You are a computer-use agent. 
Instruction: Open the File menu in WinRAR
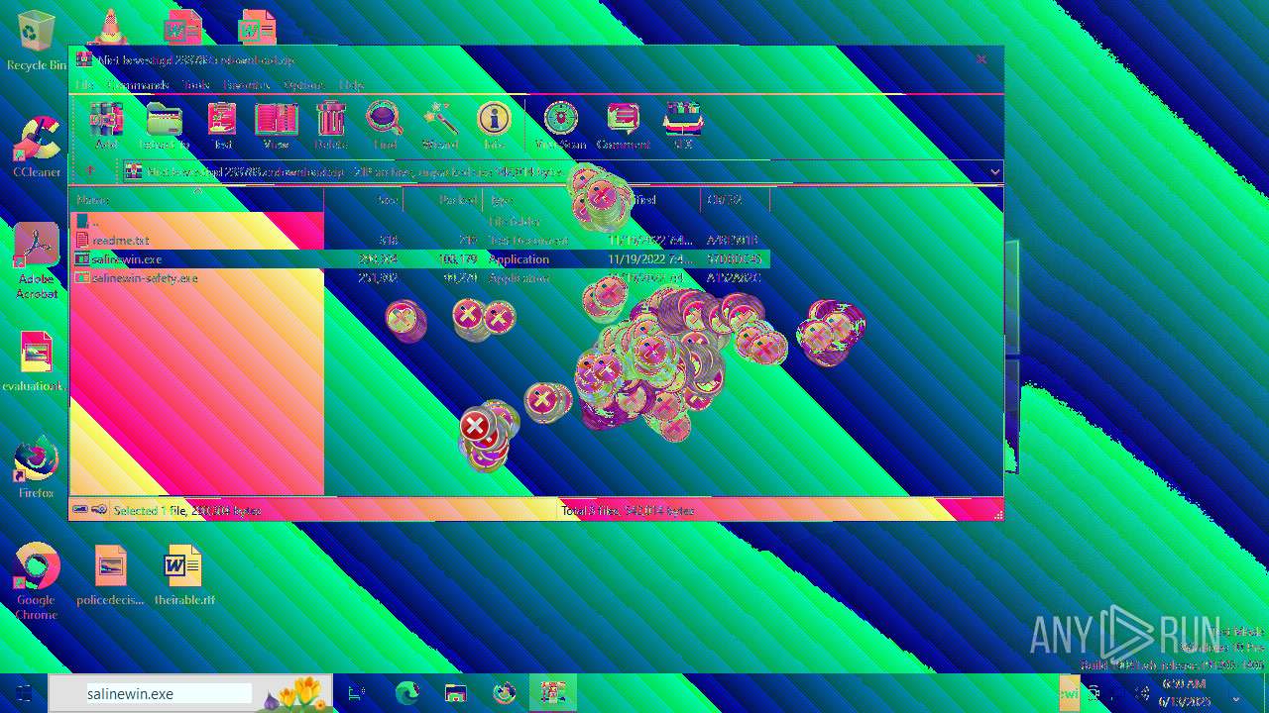[84, 85]
